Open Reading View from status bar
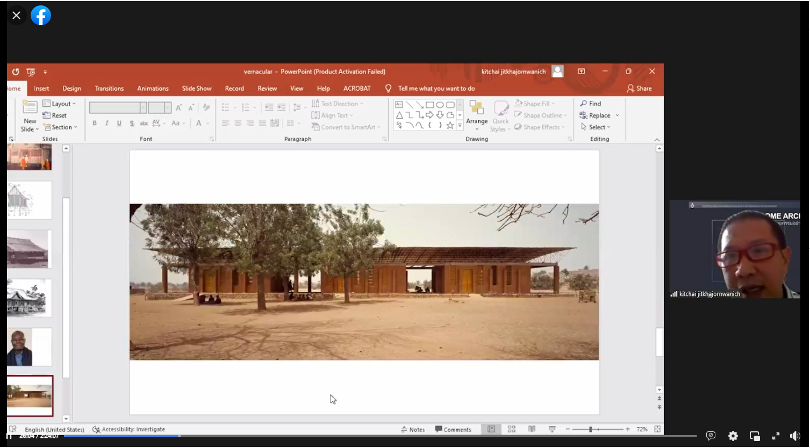Image resolution: width=810 pixels, height=448 pixels. (x=532, y=429)
